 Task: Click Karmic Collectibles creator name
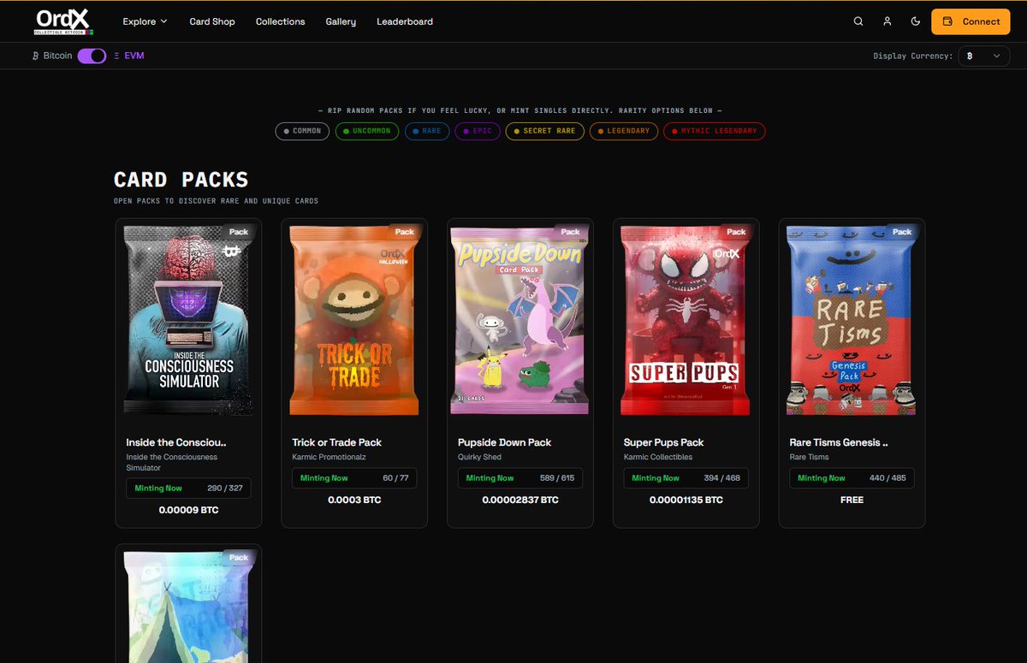tap(659, 457)
